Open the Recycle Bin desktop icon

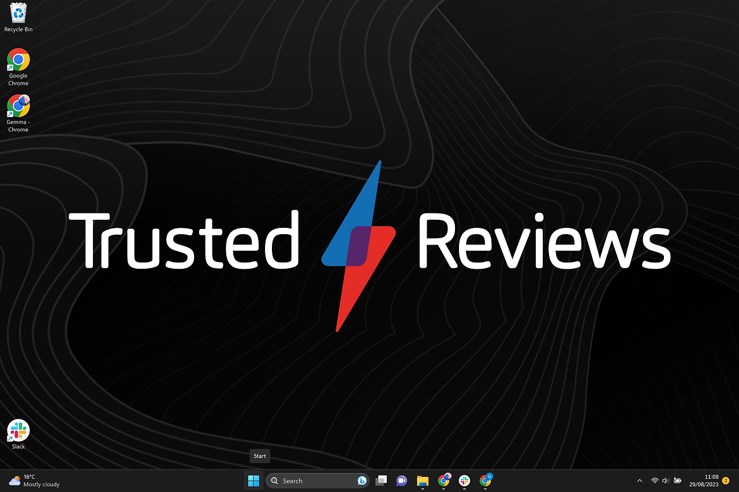(18, 17)
